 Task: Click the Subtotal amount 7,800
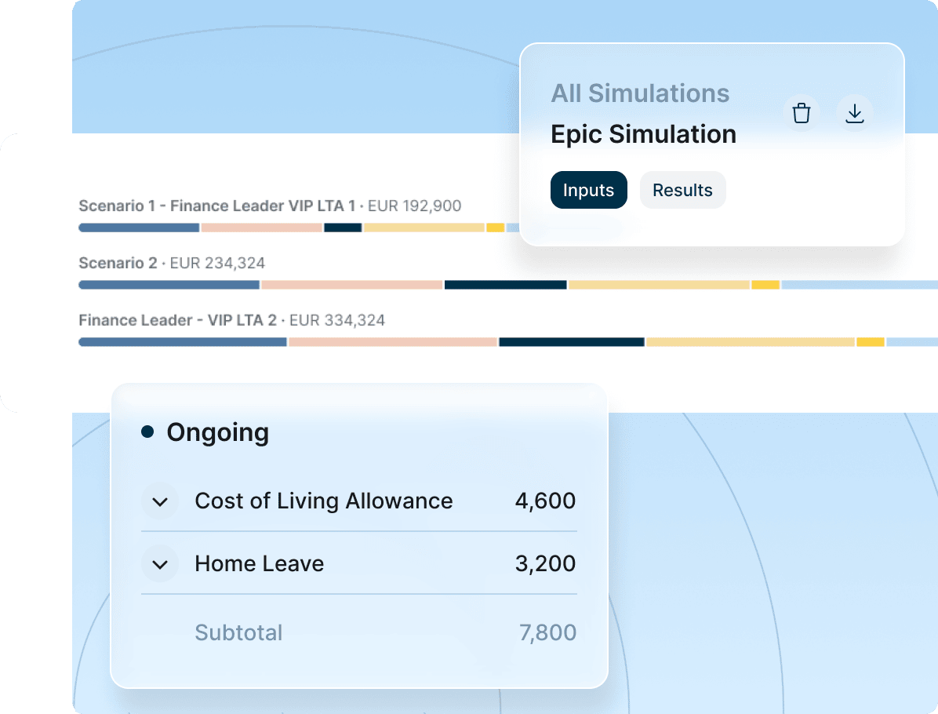(547, 633)
